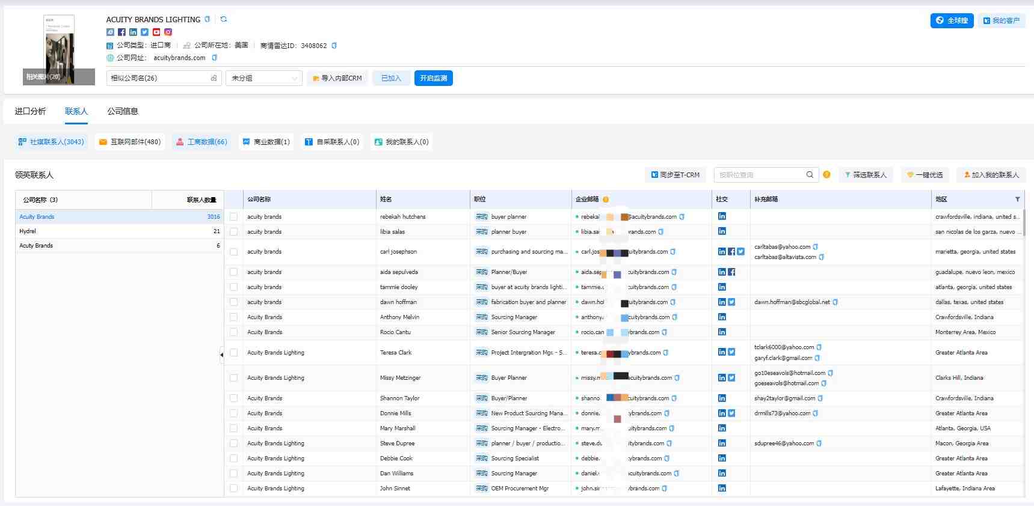
Task: Click the 一键优选 button
Action: (925, 175)
